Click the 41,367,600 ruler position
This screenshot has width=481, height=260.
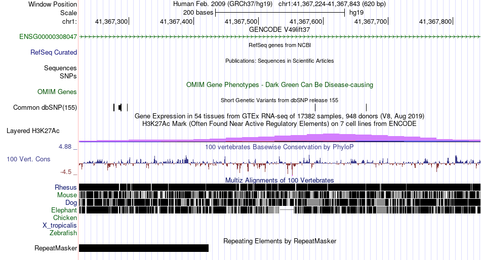click(x=306, y=21)
